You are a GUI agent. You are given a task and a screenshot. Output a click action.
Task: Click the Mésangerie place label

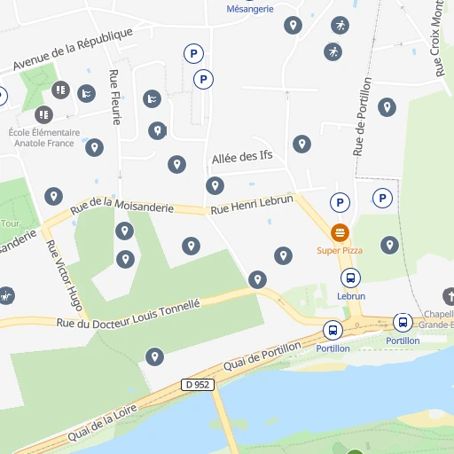pyautogui.click(x=250, y=9)
